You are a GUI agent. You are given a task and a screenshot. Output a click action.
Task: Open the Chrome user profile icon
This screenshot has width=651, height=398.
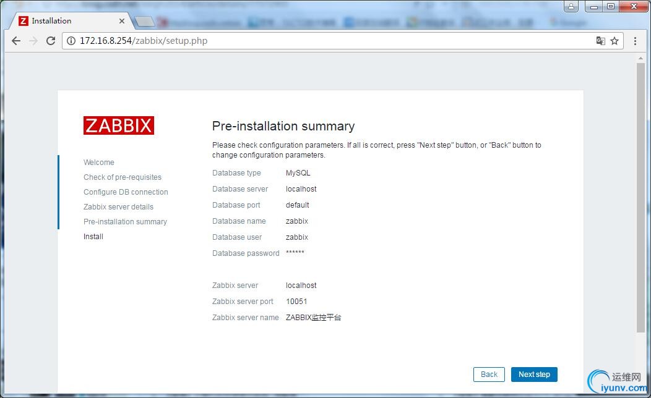point(571,6)
